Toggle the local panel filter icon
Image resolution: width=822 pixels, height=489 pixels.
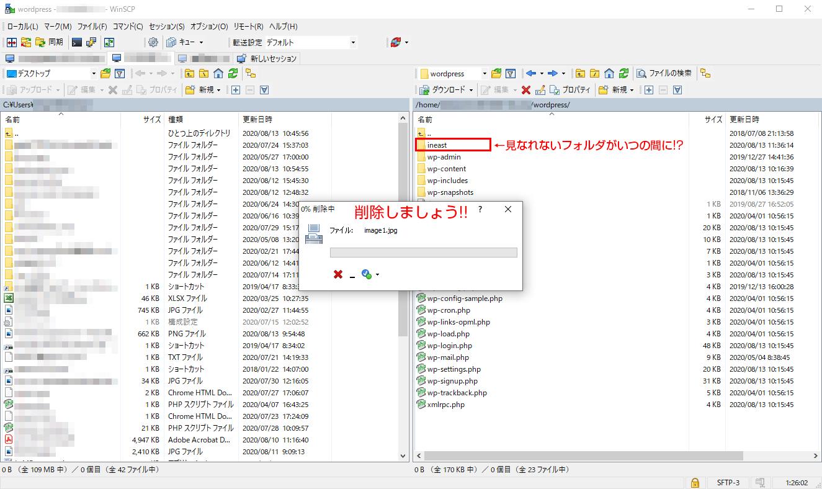(x=120, y=73)
